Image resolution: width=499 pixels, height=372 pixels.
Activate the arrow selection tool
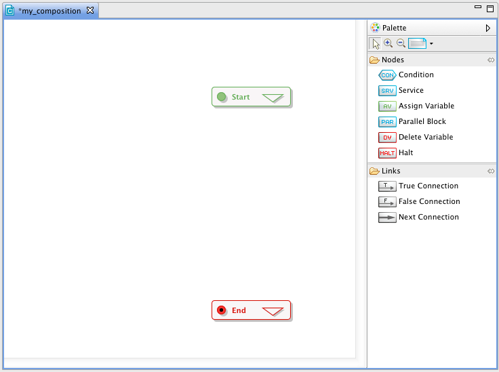pos(375,43)
